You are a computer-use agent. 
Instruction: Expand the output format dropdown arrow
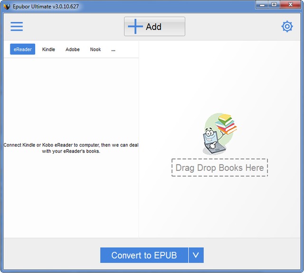coord(196,255)
